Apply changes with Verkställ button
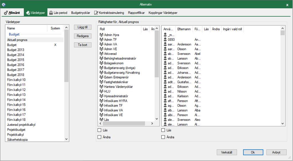This screenshot has height=161, width=293. pyautogui.click(x=227, y=152)
